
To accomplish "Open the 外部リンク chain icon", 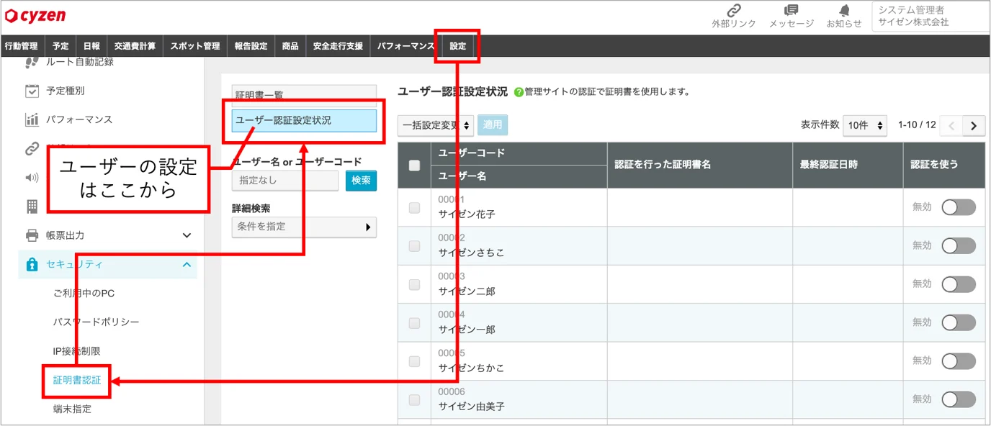I will pos(734,10).
